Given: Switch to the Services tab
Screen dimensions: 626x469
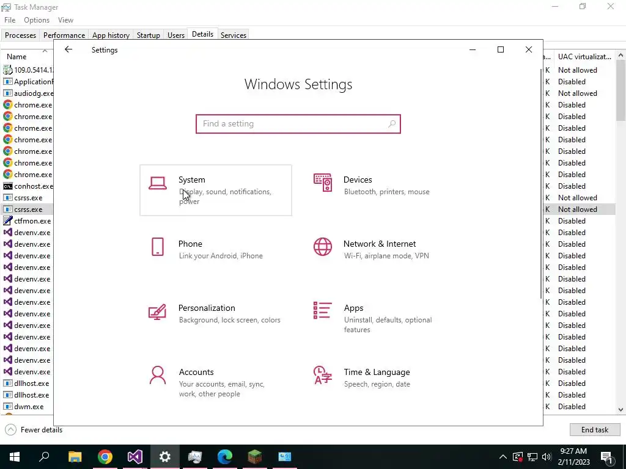Looking at the screenshot, I should (x=234, y=35).
